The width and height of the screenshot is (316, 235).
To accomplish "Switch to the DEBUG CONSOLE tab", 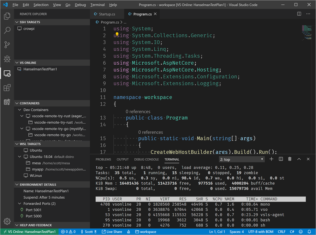I will click(146, 159).
